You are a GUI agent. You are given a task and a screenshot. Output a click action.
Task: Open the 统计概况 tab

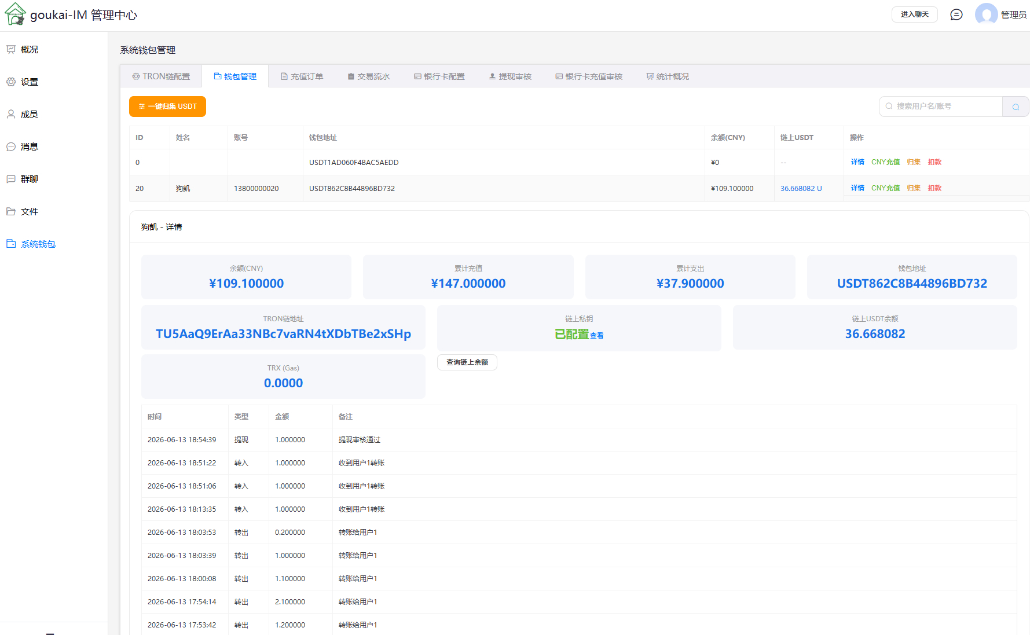[x=668, y=76]
